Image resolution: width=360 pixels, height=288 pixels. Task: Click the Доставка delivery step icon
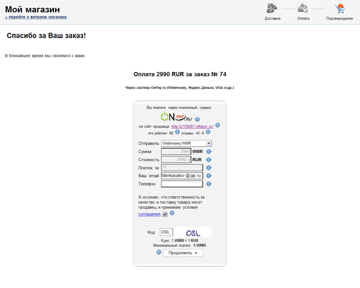(272, 8)
